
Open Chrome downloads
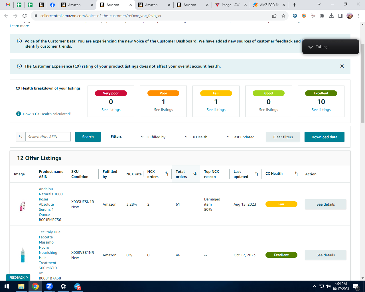click(x=331, y=16)
